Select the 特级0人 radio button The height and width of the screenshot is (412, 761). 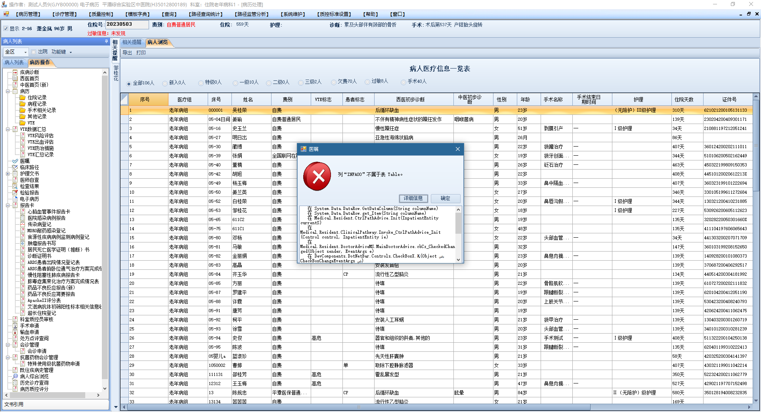click(x=201, y=83)
